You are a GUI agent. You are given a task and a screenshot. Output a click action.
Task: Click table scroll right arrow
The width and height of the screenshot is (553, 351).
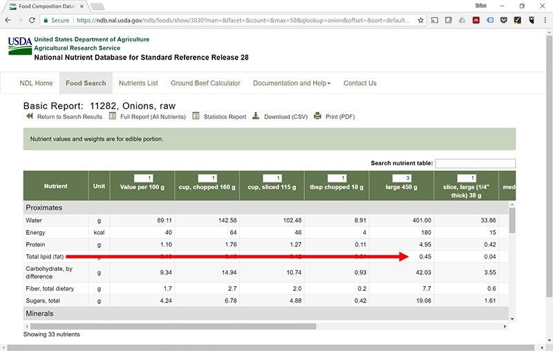coord(505,326)
